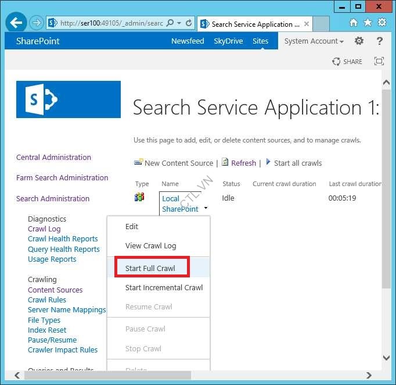This screenshot has width=396, height=385.
Task: Select Start Full Crawl menu option
Action: pos(150,268)
